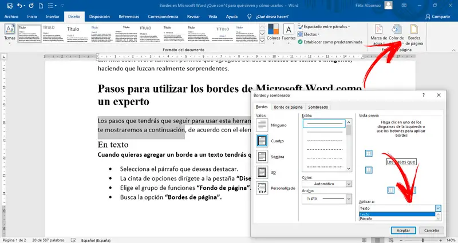
Task: Open the undo history dropdown arrow
Action: (x=24, y=6)
